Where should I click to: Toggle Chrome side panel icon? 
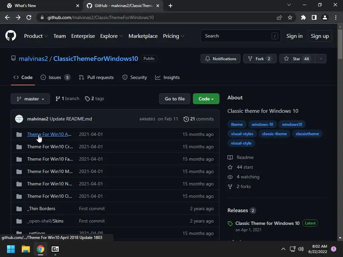pos(314,17)
